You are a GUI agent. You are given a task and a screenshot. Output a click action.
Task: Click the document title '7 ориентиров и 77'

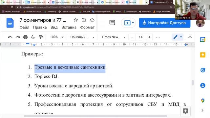[43, 20]
